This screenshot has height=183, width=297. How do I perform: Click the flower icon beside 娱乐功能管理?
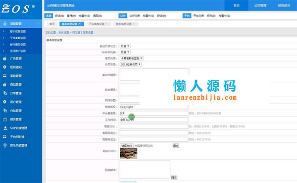pyautogui.click(x=5, y=145)
